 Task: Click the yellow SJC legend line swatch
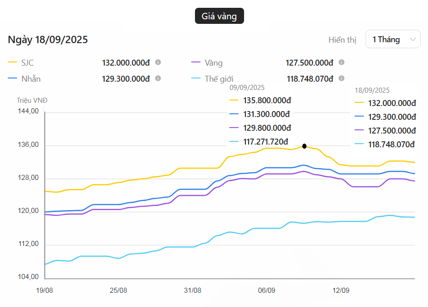[12, 63]
